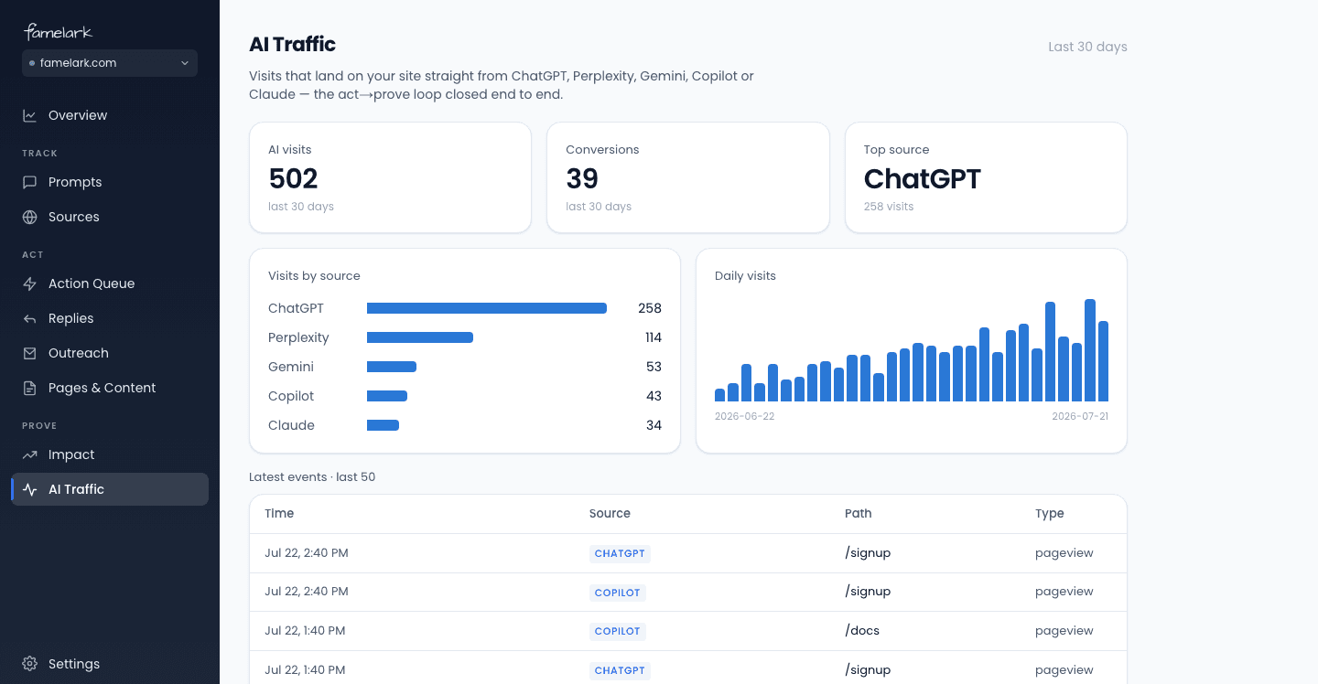Open the Replies section
Viewport: 1318px width, 684px height.
(x=110, y=318)
